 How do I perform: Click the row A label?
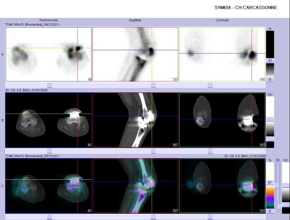[3, 54]
